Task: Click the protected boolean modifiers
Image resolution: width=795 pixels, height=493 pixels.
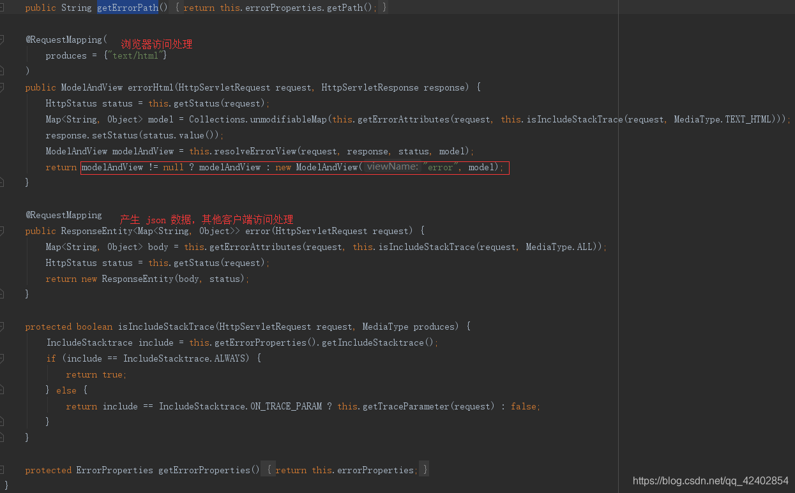Action: tap(69, 327)
